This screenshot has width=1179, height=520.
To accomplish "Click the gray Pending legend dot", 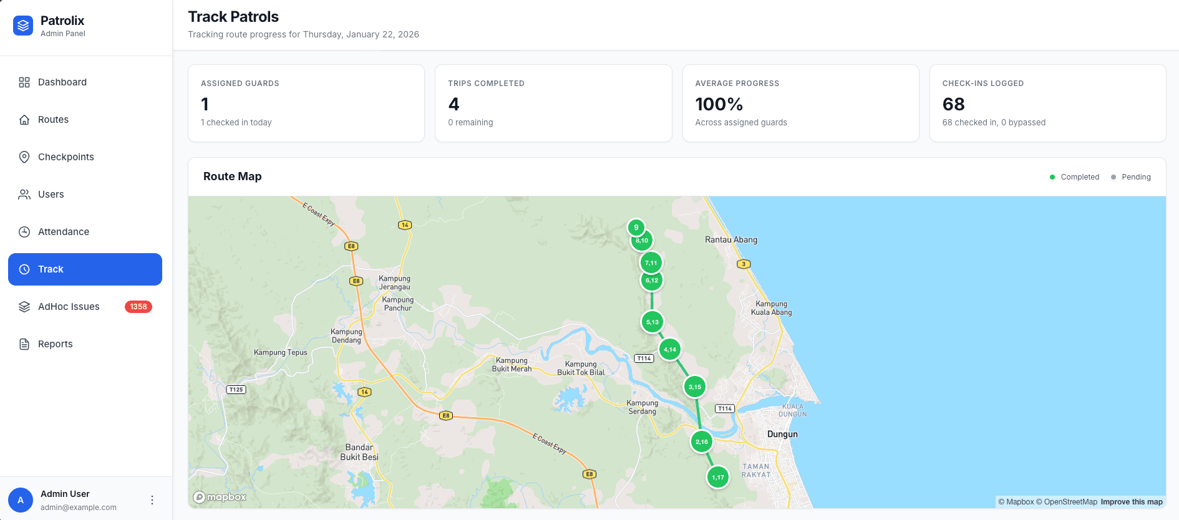I will (1113, 177).
